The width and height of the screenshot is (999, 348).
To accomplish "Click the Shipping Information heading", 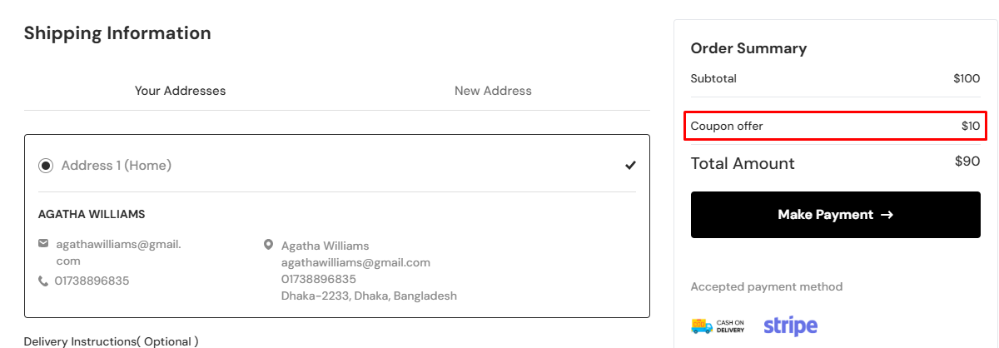I will (x=117, y=33).
